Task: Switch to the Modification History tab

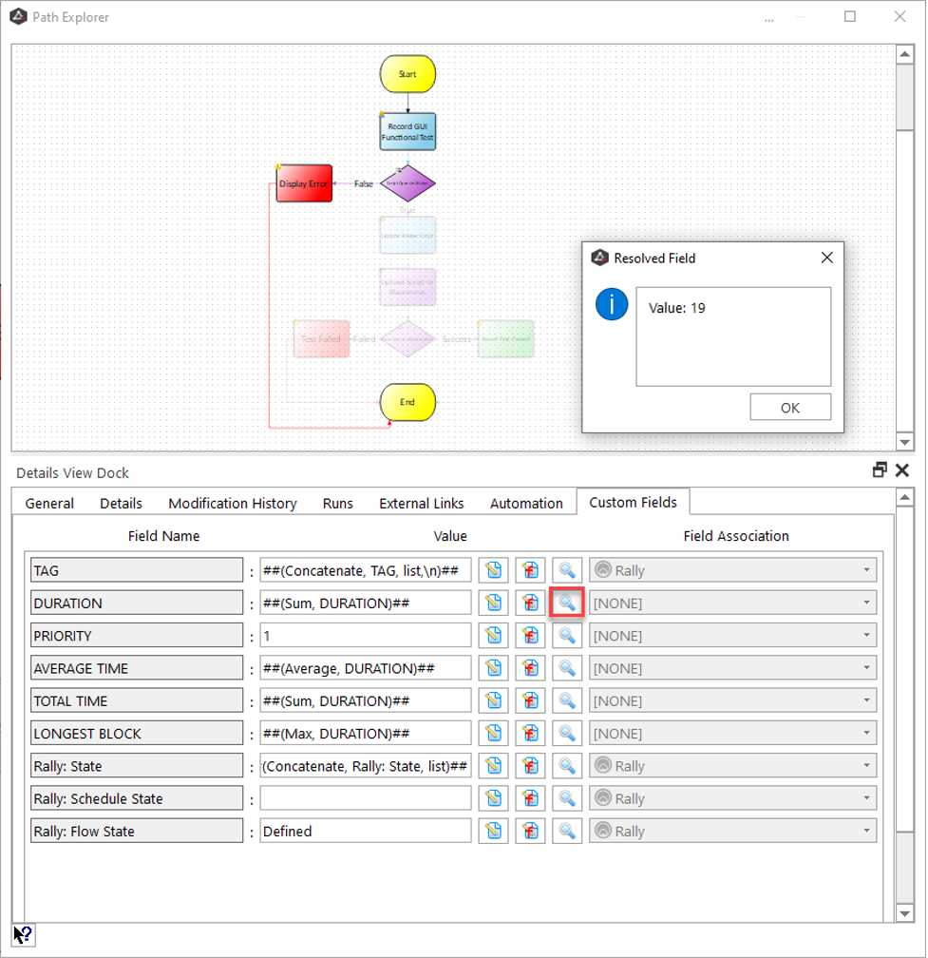Action: pos(233,503)
